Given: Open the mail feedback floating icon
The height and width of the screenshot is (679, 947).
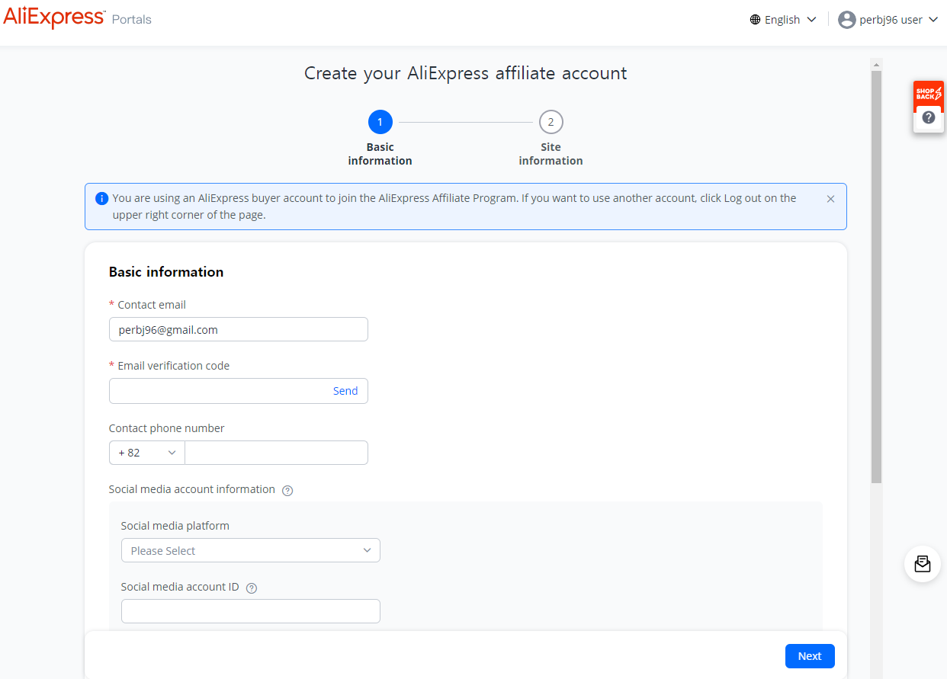Looking at the screenshot, I should point(923,564).
